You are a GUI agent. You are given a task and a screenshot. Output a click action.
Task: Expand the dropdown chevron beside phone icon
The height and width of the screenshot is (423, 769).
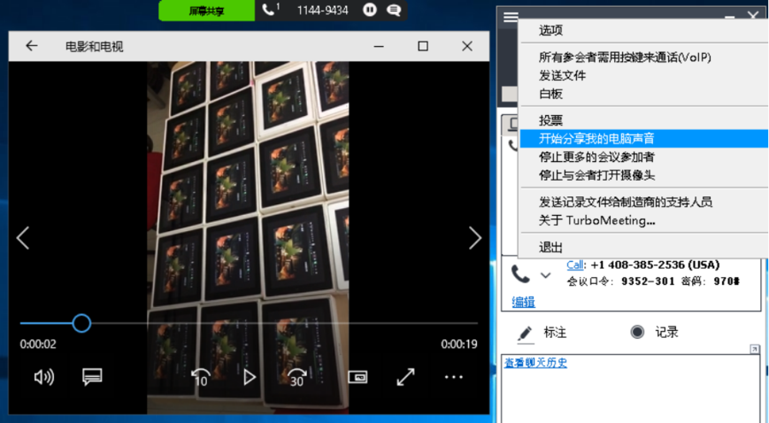tap(545, 275)
